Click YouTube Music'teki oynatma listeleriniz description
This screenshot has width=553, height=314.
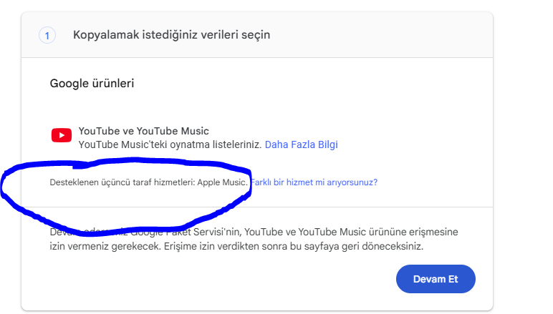(170, 144)
